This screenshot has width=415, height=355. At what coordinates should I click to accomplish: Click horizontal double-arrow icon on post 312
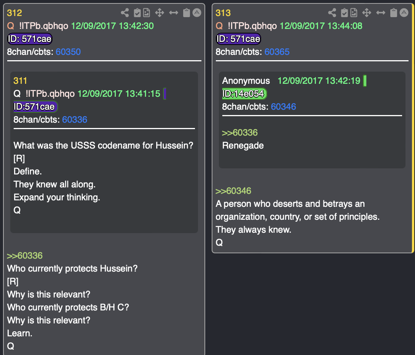(x=173, y=13)
